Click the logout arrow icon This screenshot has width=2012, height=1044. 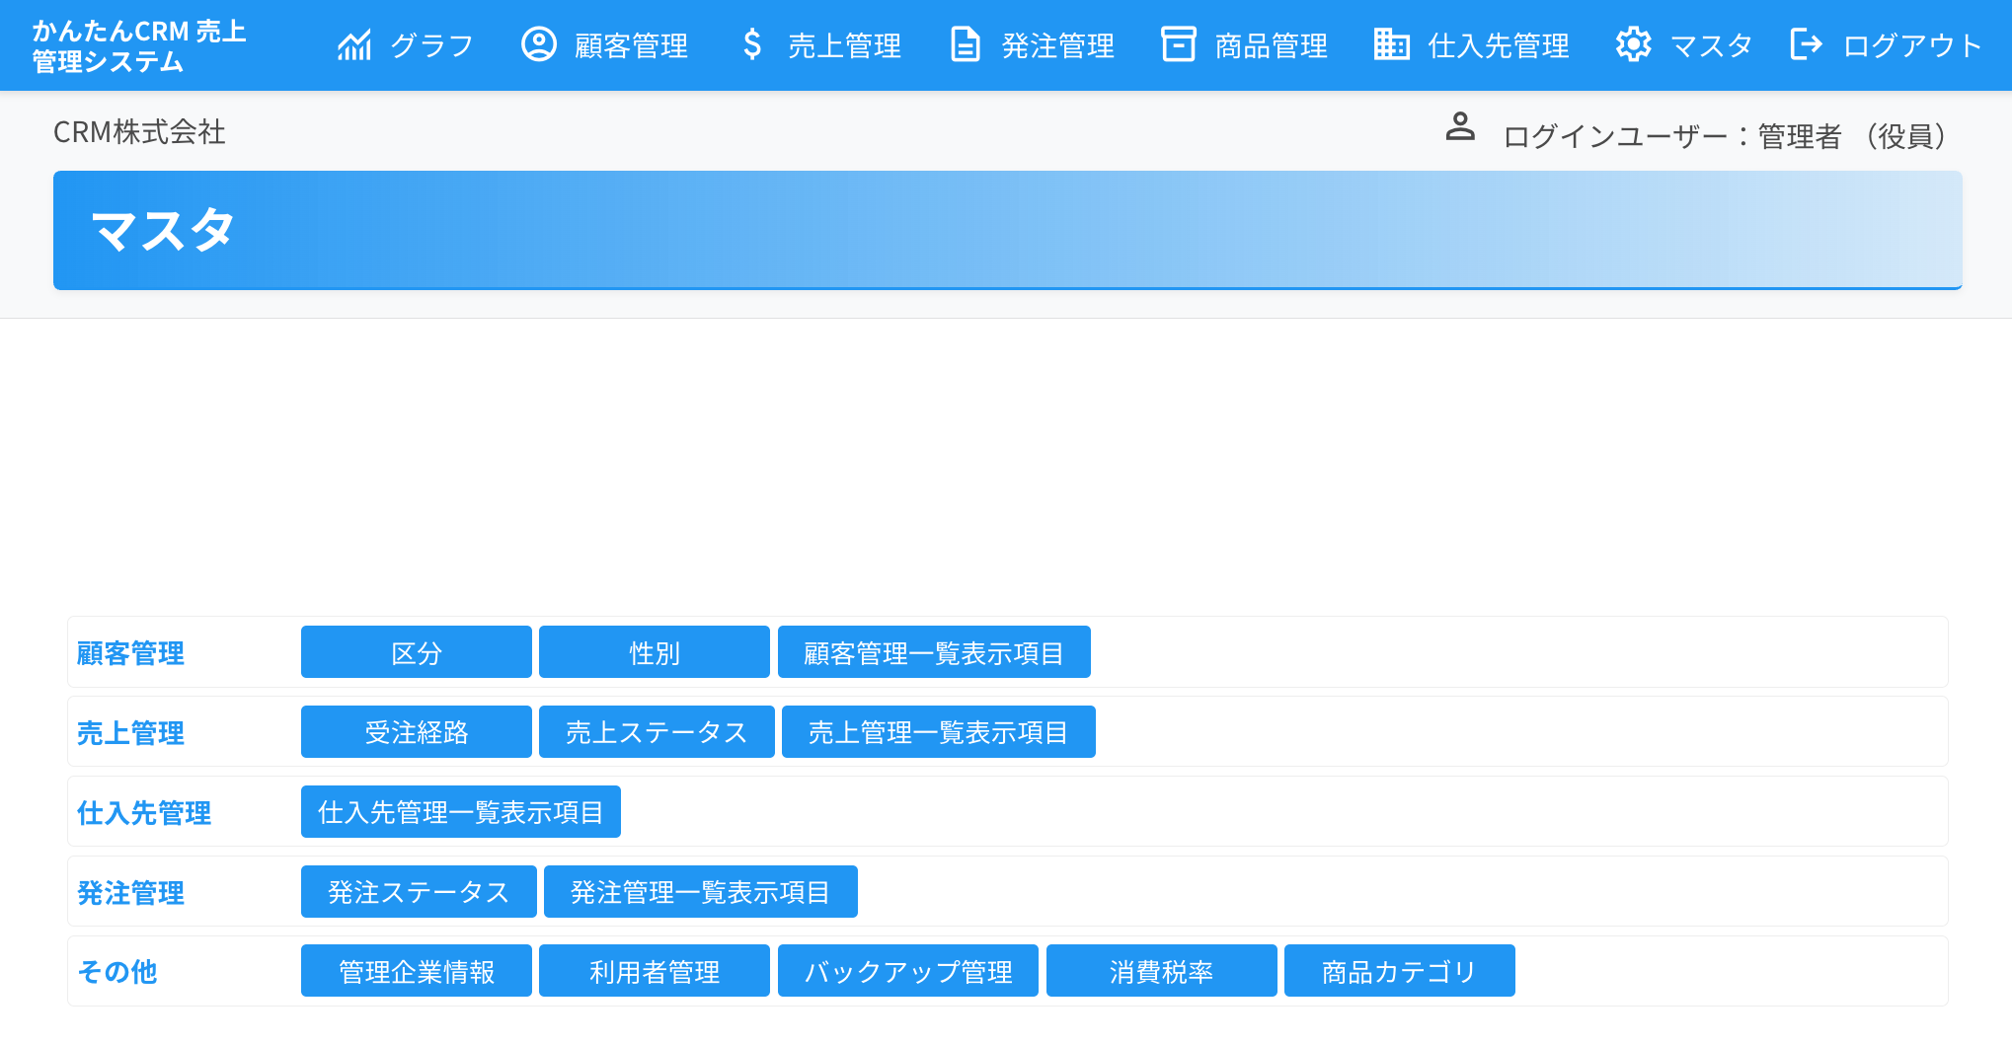pos(1806,45)
